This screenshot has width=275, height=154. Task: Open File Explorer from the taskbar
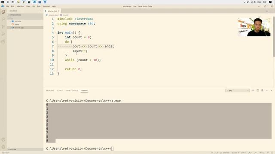click(18, 2)
